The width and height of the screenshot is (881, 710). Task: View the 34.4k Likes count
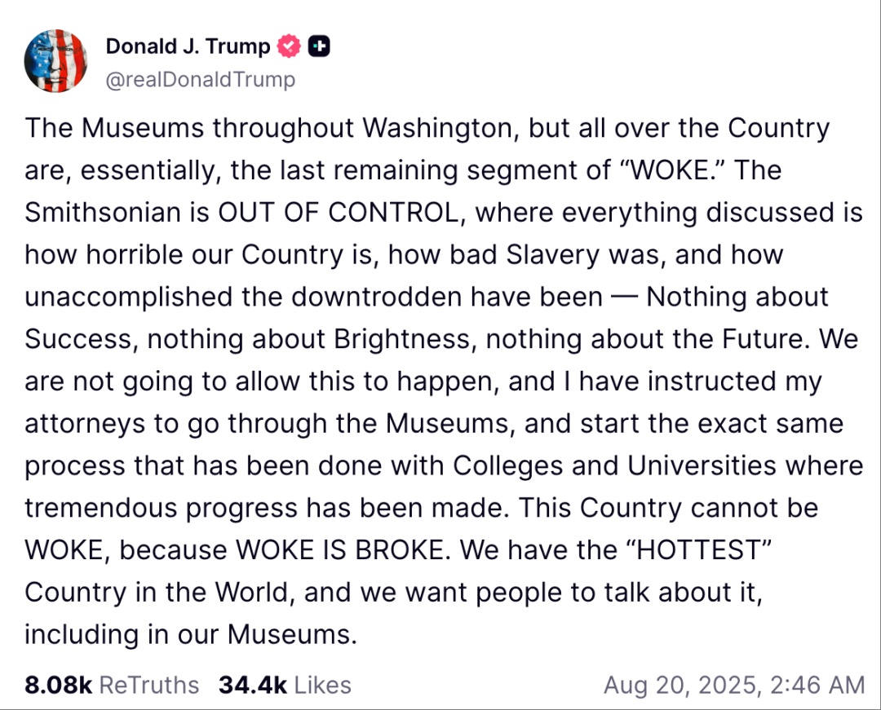click(252, 686)
